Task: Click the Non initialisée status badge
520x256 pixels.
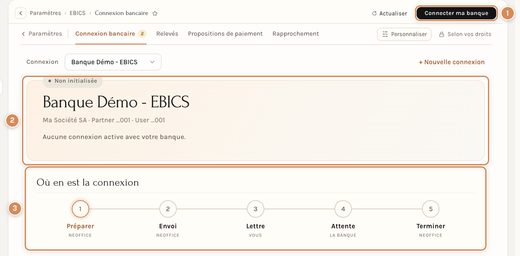Action: pos(73,81)
